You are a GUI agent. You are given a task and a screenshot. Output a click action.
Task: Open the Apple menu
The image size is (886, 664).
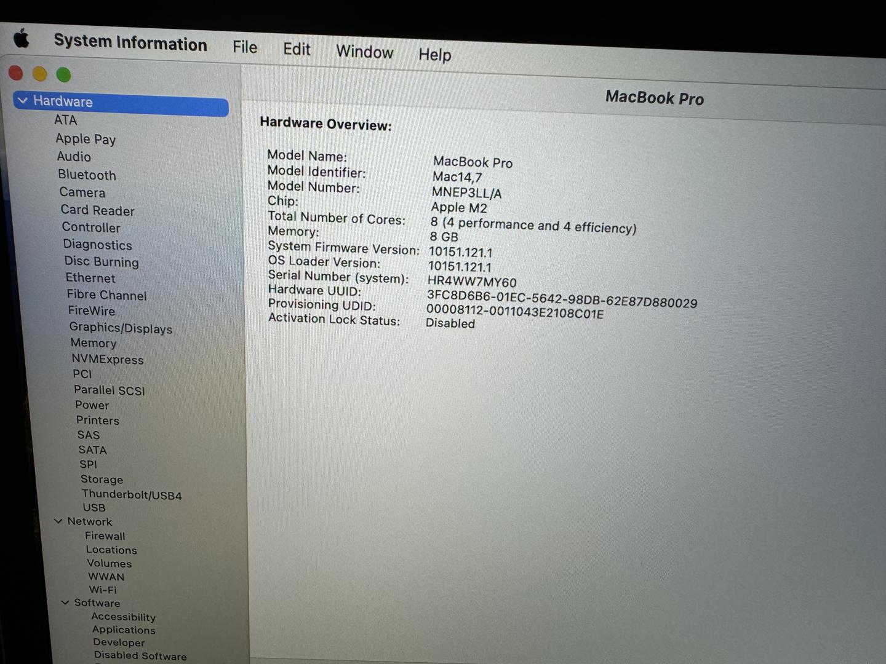22,39
